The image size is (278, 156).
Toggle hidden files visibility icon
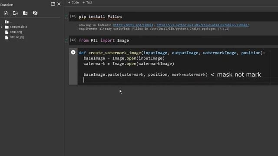pyautogui.click(x=35, y=13)
